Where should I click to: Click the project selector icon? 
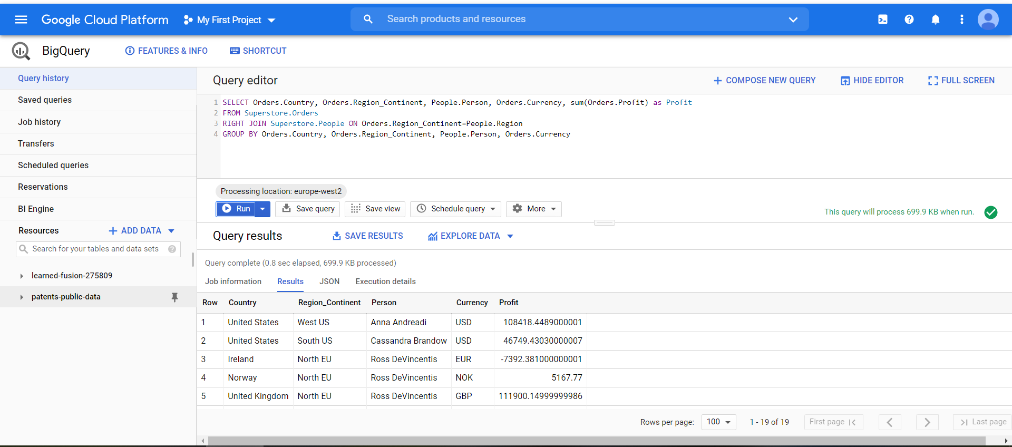188,20
